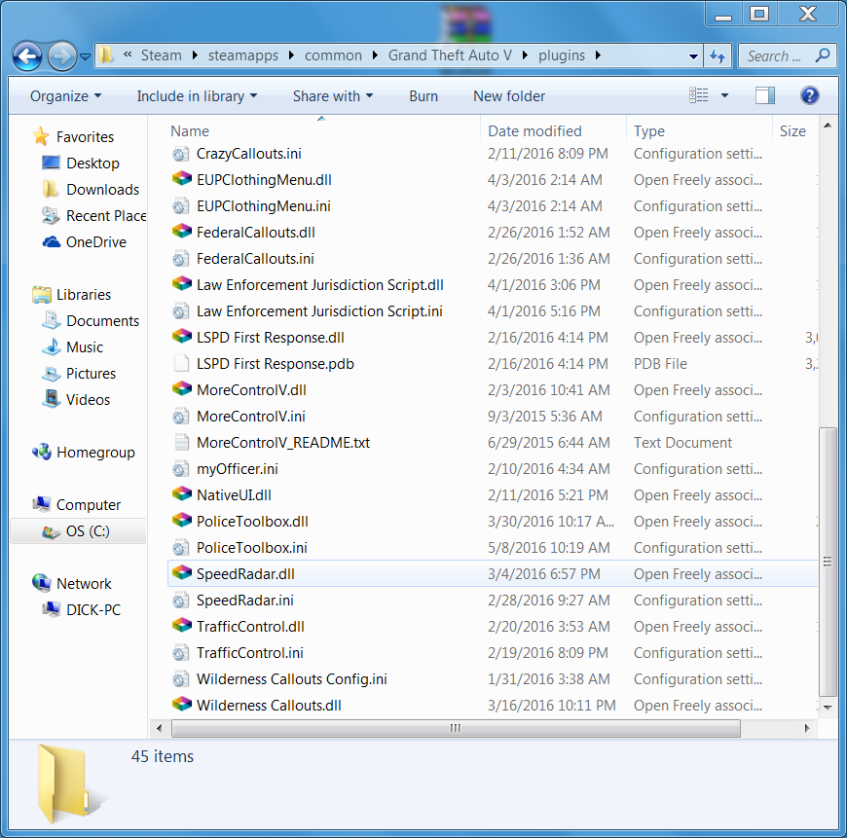
Task: Select PoliceToolbox.dll file icon
Action: (x=181, y=521)
